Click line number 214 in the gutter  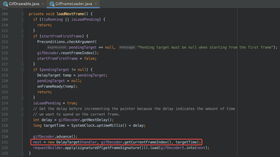[5, 47]
